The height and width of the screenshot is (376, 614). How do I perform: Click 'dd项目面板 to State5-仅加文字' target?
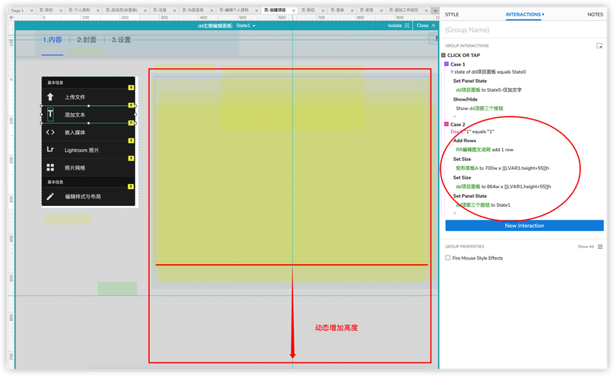click(488, 90)
